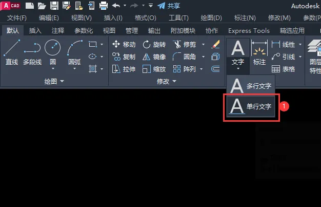
Task: Click the hatch fill icon
Action: pos(93,69)
